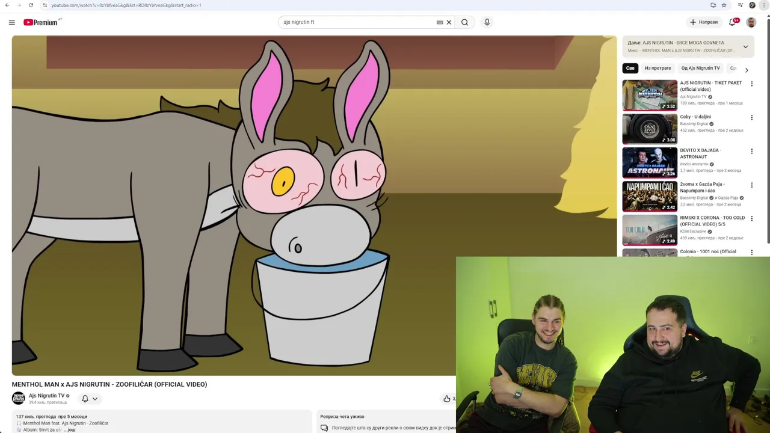The height and width of the screenshot is (433, 770).
Task: Open the YouTube hamburger guide menu
Action: [11, 22]
